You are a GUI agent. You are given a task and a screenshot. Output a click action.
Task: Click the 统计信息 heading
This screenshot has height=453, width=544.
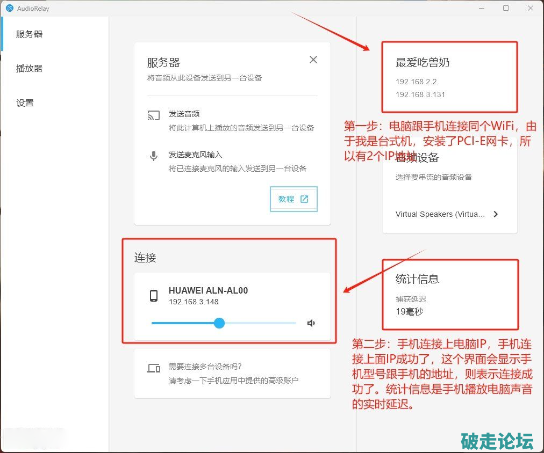click(417, 279)
